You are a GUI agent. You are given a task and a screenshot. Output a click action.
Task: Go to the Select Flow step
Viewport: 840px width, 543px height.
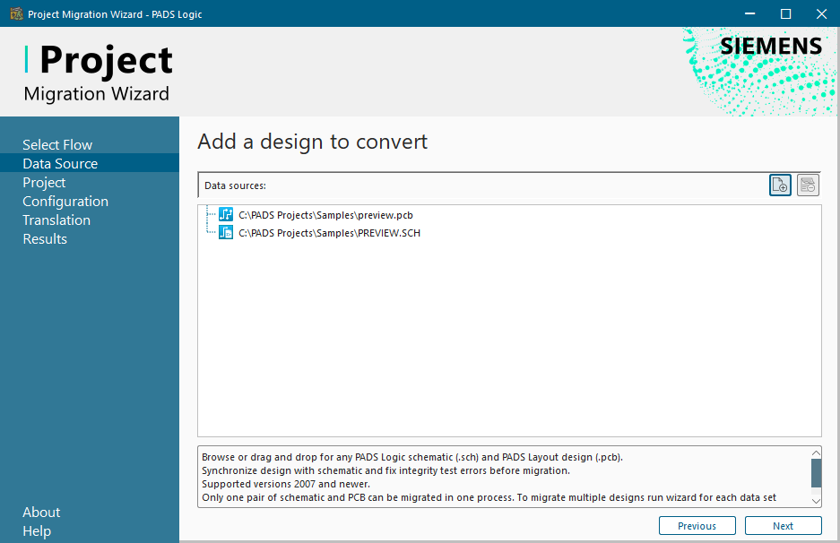[57, 144]
